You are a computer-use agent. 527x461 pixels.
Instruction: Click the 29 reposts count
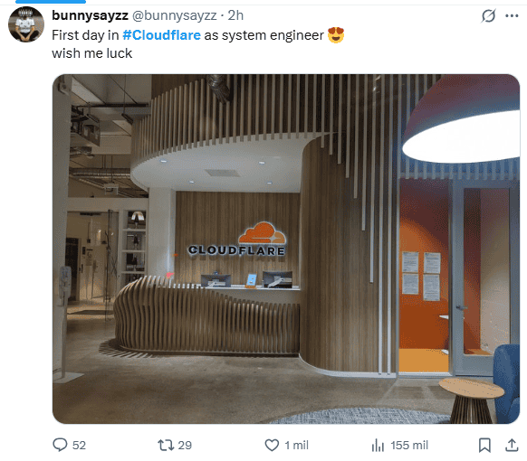point(185,446)
